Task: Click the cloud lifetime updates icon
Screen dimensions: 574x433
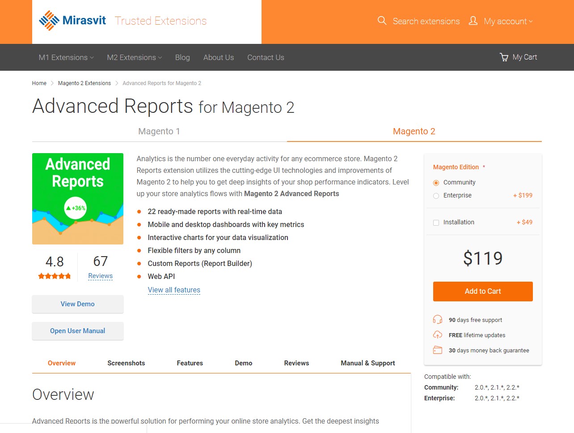Action: [438, 335]
